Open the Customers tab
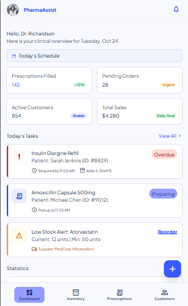Viewport: 188px width, 306px height. [164, 295]
